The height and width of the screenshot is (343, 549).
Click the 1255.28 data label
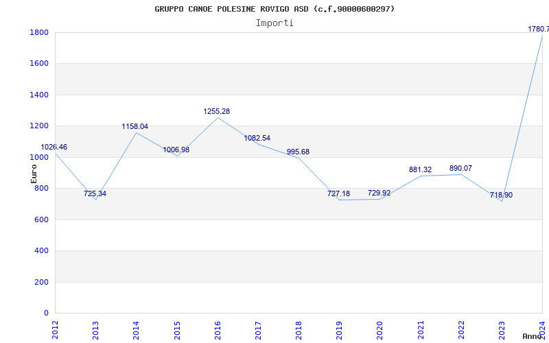pos(217,111)
